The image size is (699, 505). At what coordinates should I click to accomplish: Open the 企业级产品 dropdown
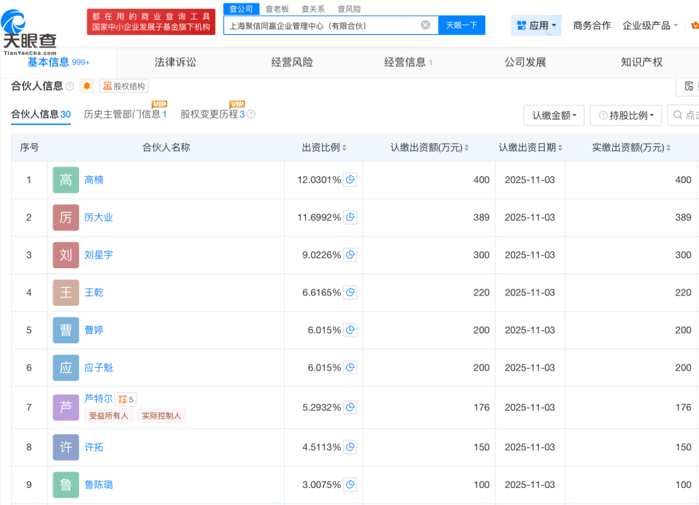pyautogui.click(x=650, y=25)
